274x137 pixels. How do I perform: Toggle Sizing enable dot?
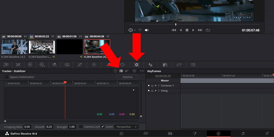(149, 91)
